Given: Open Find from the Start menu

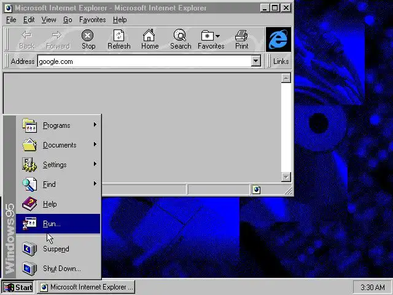Looking at the screenshot, I should (58, 184).
